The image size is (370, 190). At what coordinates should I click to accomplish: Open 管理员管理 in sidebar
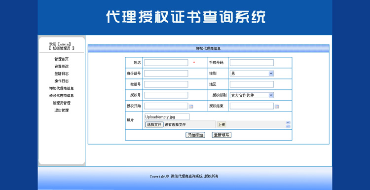(61, 103)
